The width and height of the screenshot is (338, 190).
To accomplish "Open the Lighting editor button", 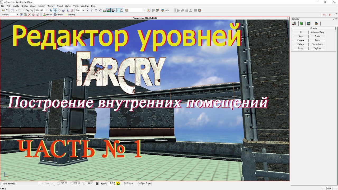I will click(x=70, y=15).
